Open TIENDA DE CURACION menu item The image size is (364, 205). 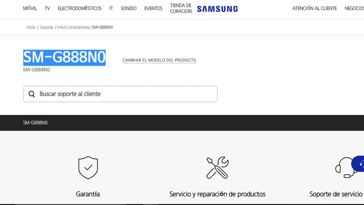(181, 8)
